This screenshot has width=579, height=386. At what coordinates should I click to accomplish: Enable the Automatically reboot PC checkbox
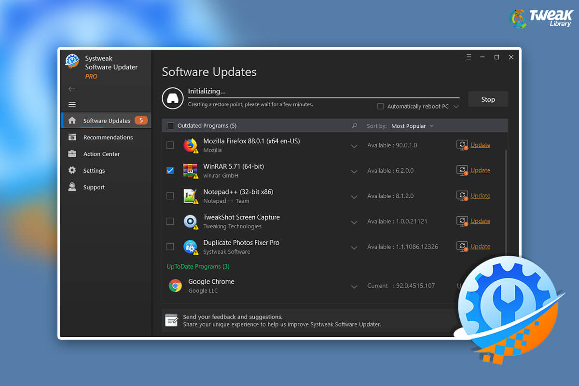(381, 106)
